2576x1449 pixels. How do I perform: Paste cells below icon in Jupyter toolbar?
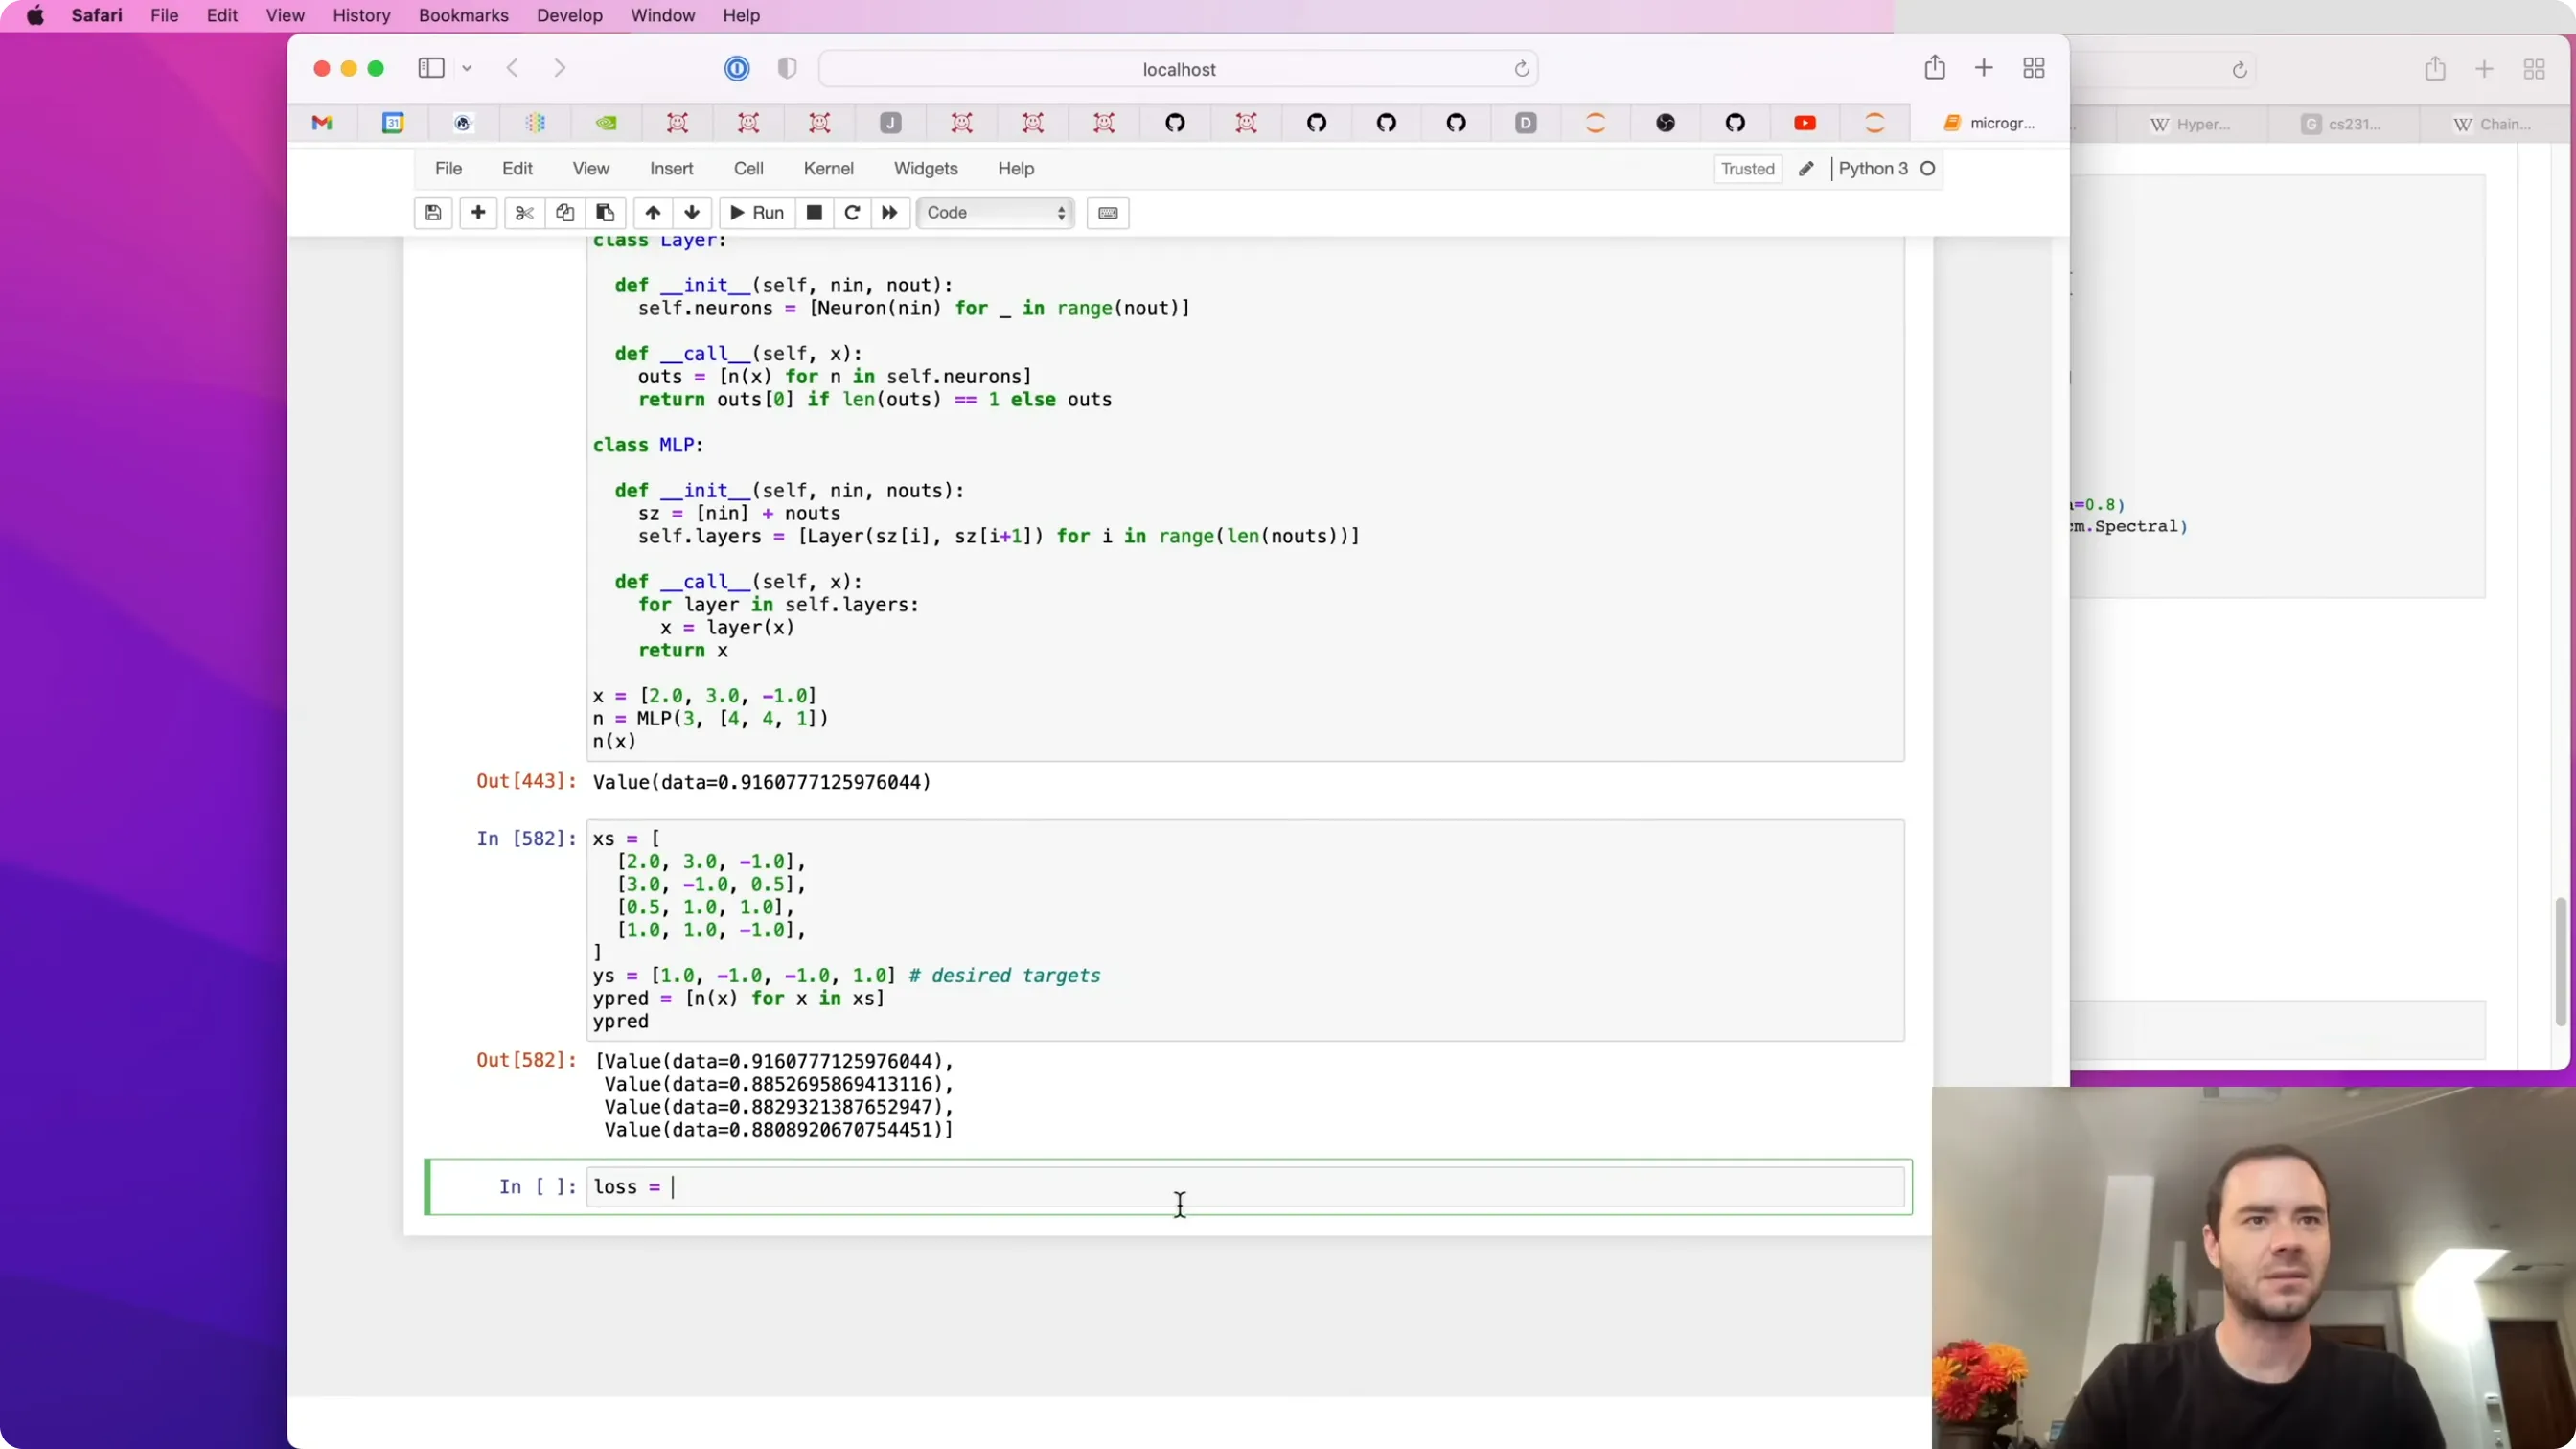[x=605, y=212]
